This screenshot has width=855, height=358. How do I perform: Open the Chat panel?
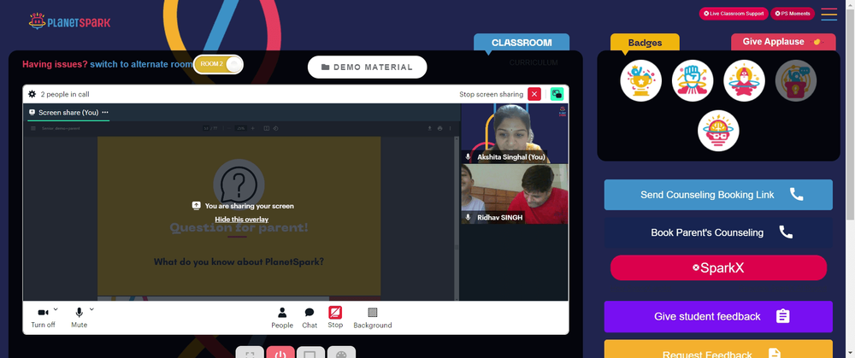click(x=310, y=318)
